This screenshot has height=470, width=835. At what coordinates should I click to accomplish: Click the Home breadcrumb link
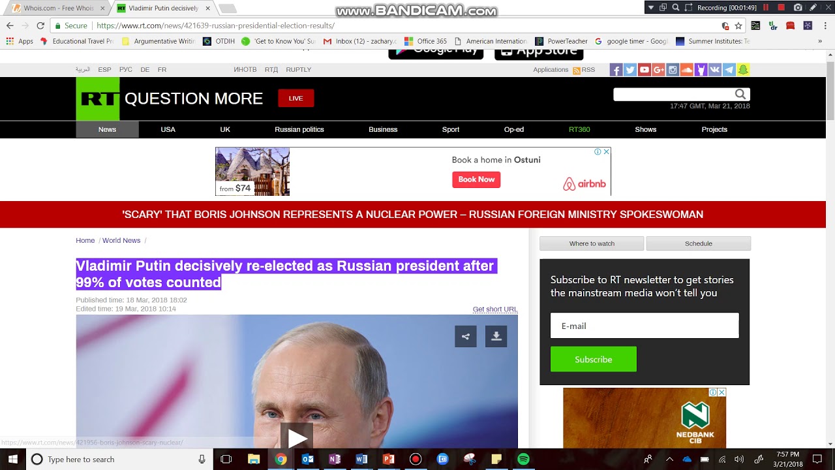click(x=85, y=240)
